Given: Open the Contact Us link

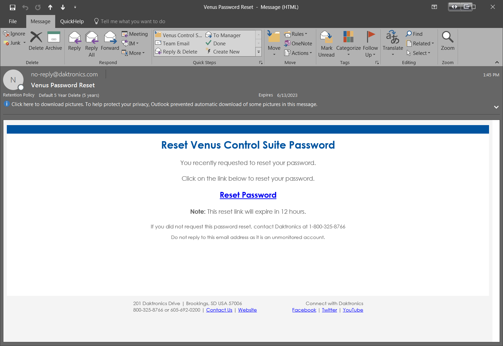Looking at the screenshot, I should 219,310.
